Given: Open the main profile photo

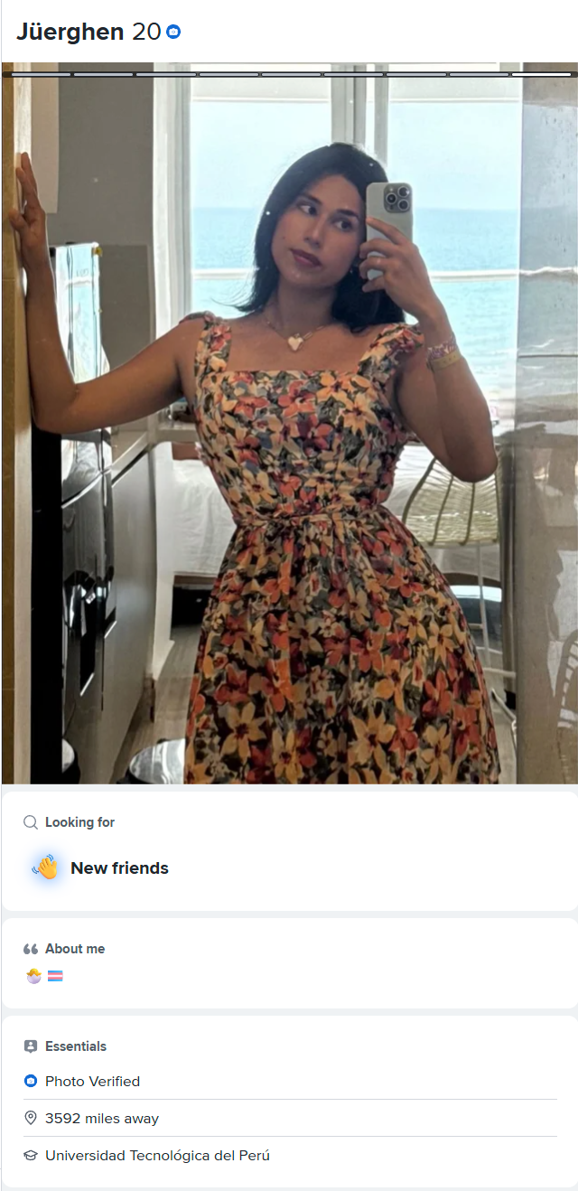Looking at the screenshot, I should click(289, 423).
